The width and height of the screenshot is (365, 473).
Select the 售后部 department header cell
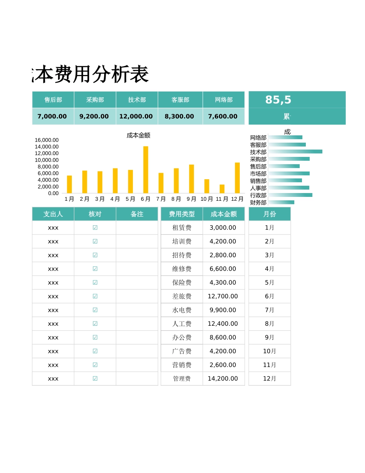[x=52, y=99]
